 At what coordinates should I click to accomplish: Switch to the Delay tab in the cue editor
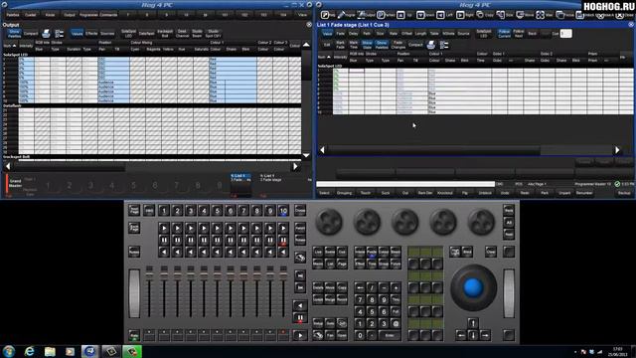354,34
